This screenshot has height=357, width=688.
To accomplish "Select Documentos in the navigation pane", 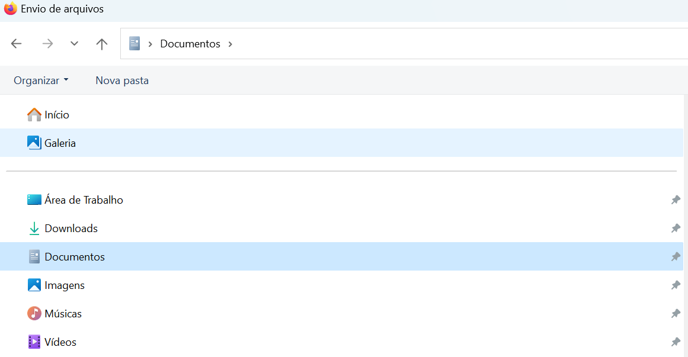I will [x=341, y=256].
